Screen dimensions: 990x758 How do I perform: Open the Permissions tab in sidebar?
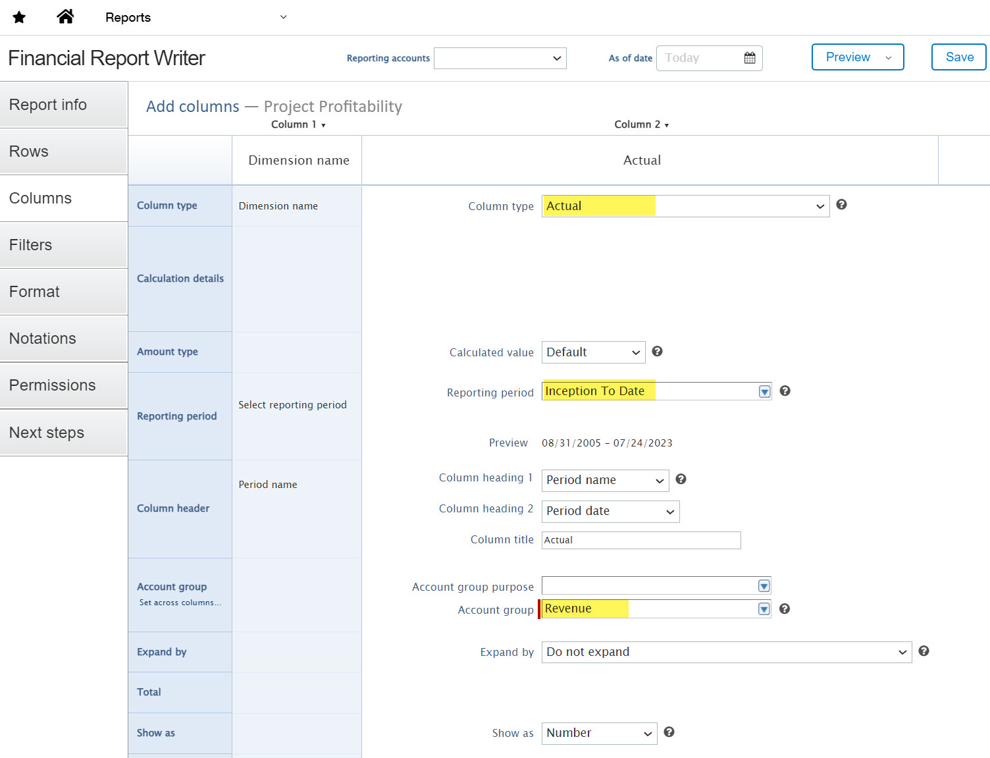pos(64,385)
